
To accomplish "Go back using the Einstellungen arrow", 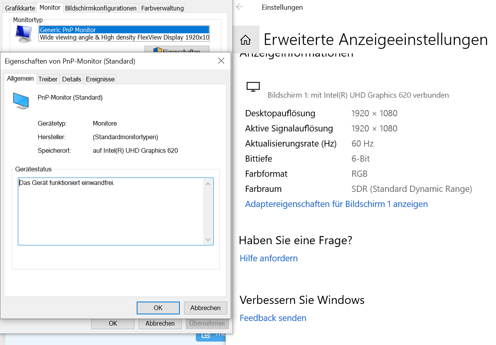I will 240,7.
